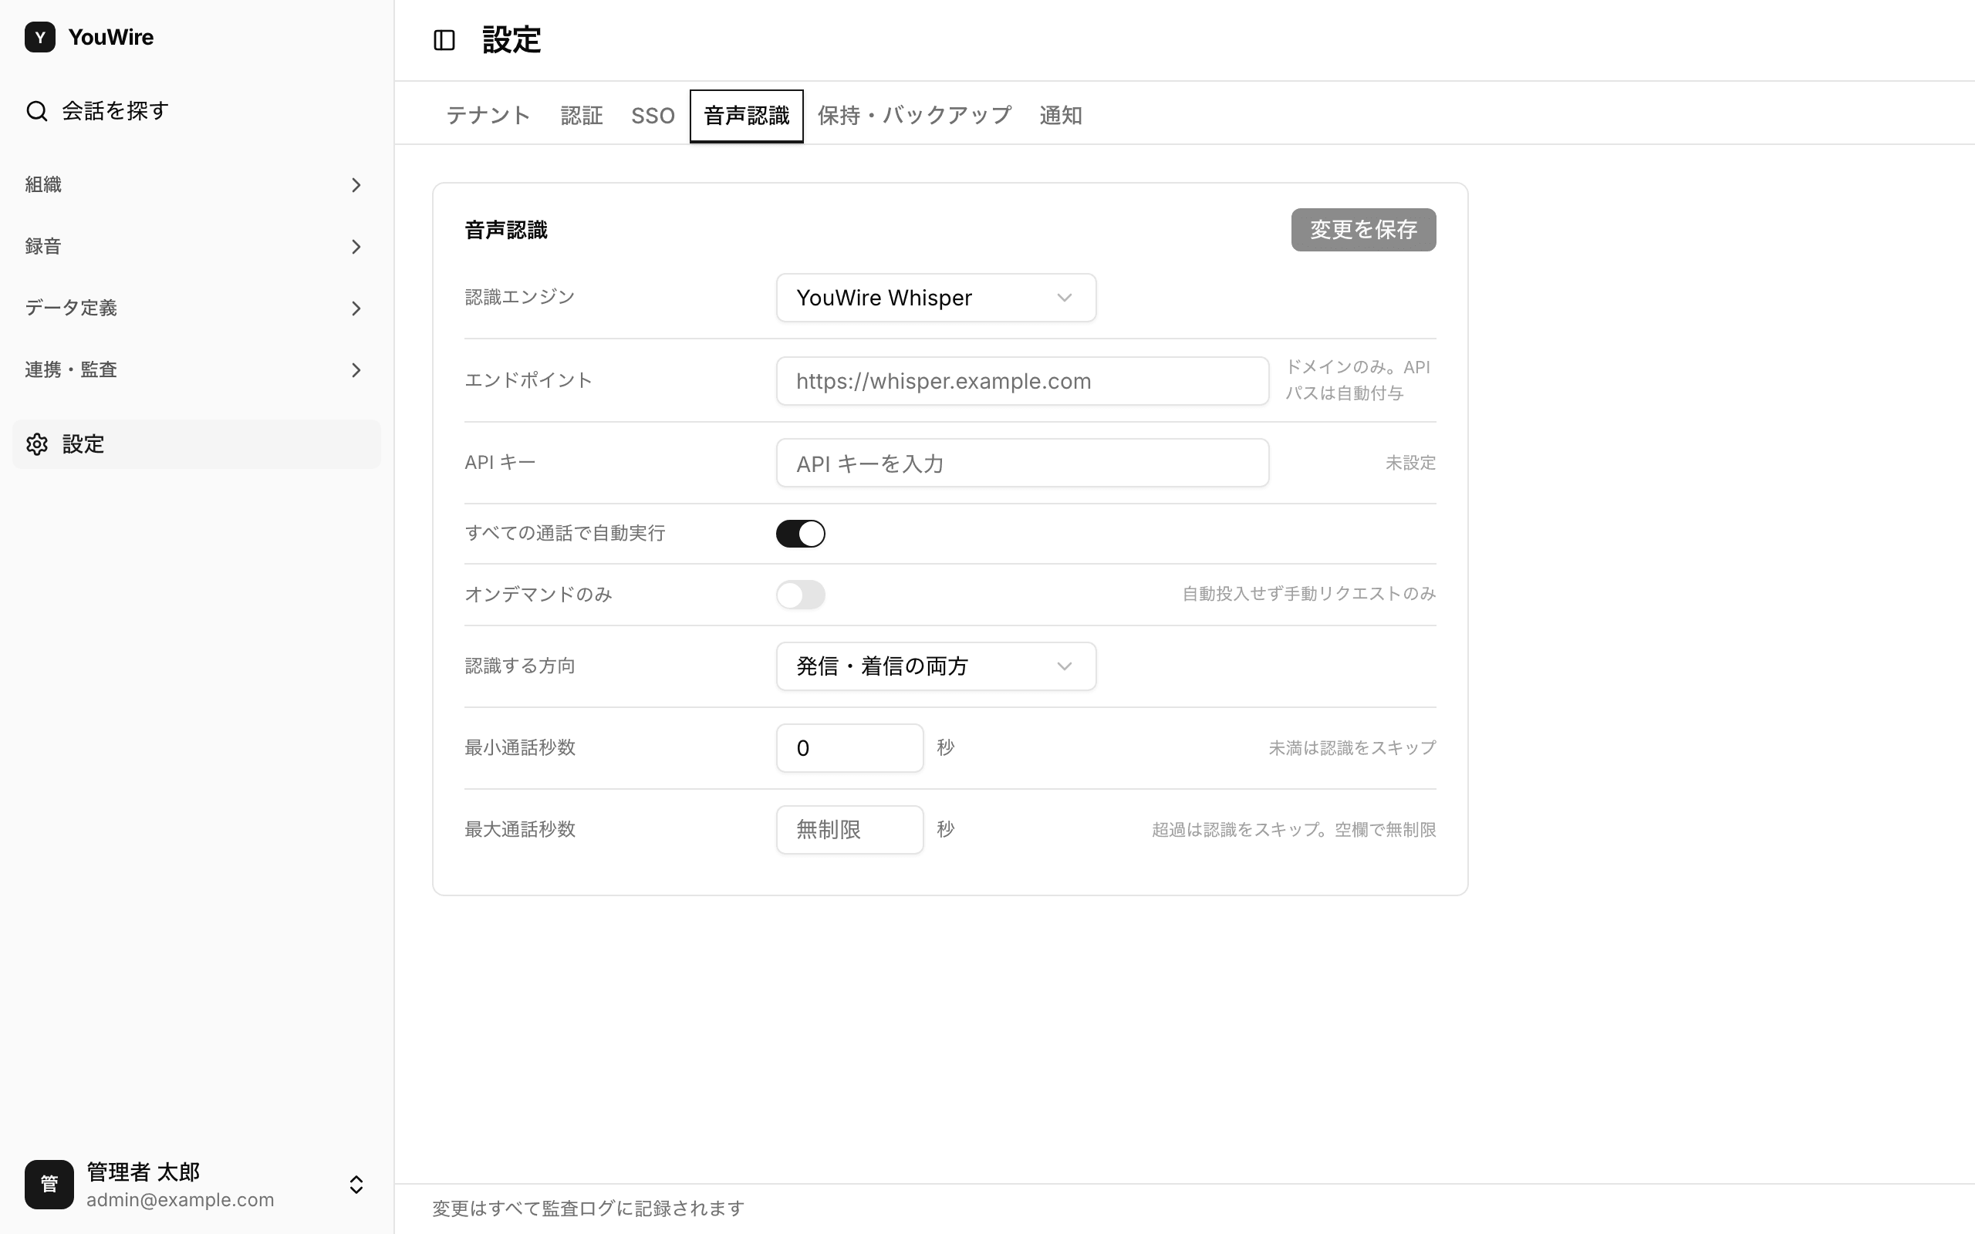Expand the 組織 section
The image size is (1975, 1234).
pos(196,185)
